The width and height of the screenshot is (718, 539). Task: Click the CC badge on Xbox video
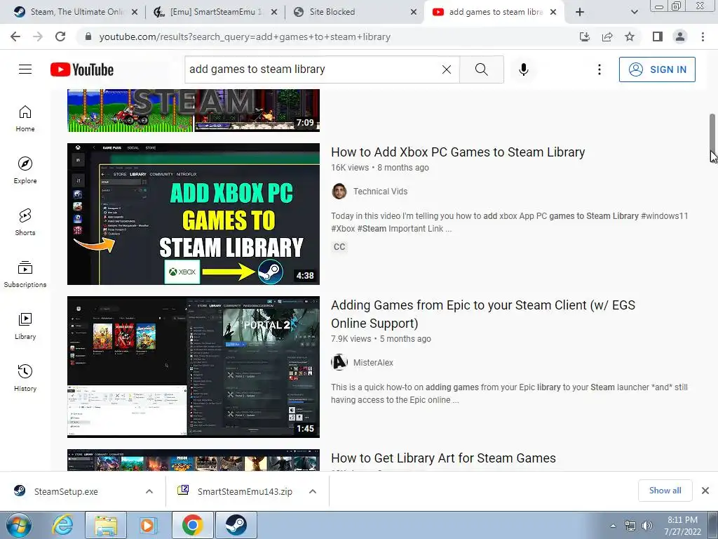[339, 246]
